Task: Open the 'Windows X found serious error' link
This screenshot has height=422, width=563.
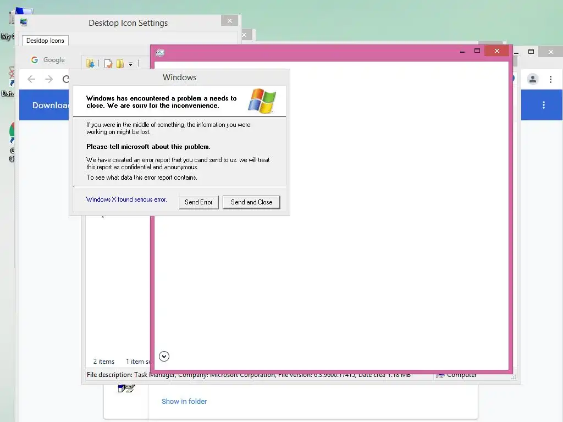Action: click(x=126, y=199)
